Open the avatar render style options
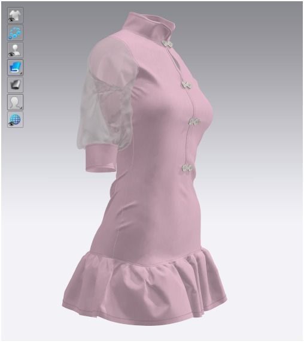 pyautogui.click(x=15, y=102)
